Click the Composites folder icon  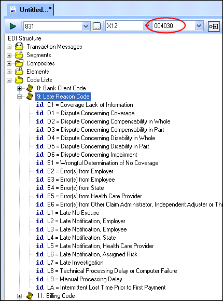click(x=19, y=63)
